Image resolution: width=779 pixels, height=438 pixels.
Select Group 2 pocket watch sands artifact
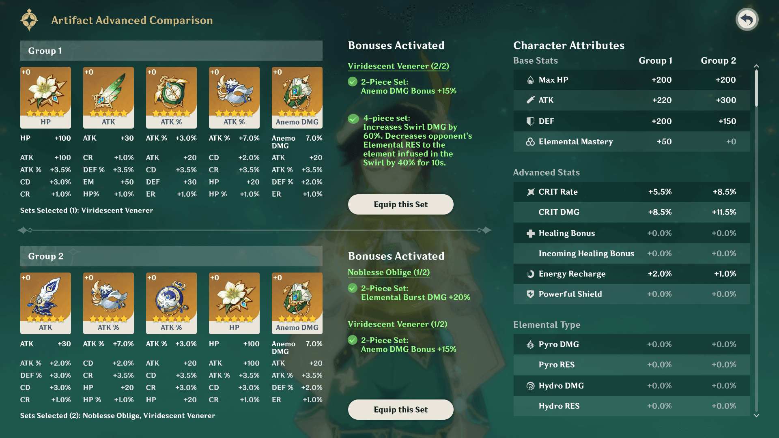171,303
